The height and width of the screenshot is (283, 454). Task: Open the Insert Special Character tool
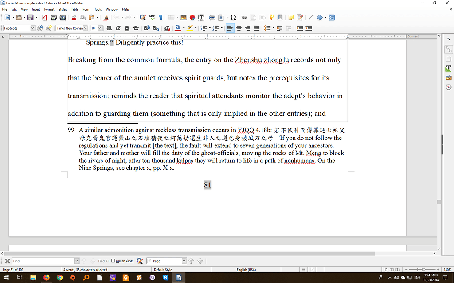point(233,18)
